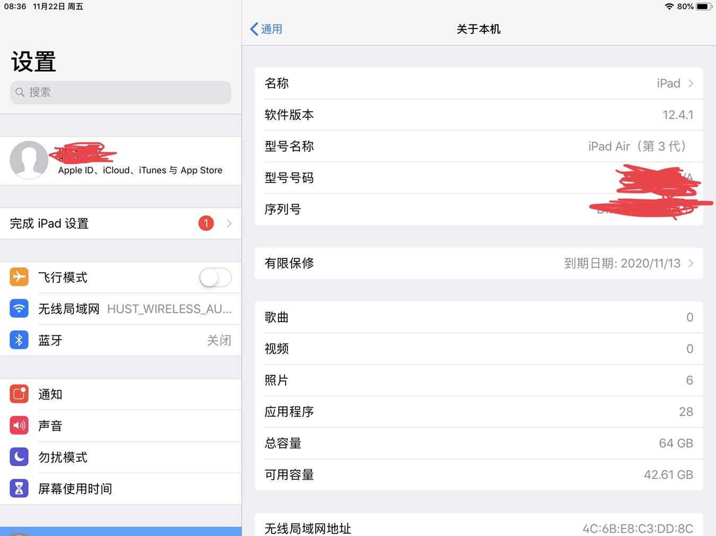Click the 关于本机 page title

coord(478,29)
